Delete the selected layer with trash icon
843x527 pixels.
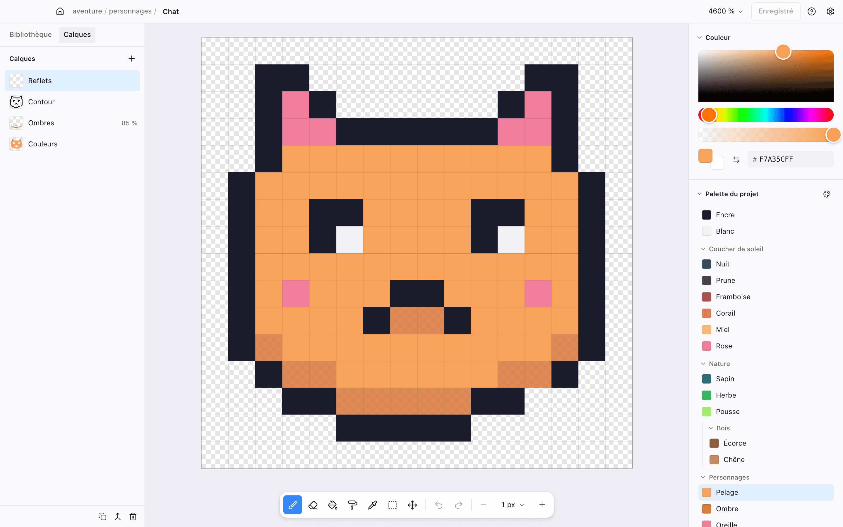pos(133,516)
